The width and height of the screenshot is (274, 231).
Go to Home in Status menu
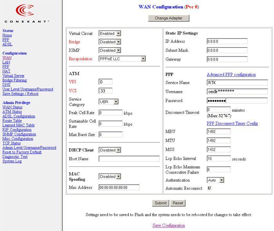pyautogui.click(x=7, y=35)
